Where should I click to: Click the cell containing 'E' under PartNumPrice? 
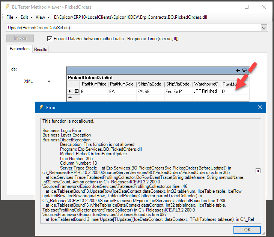[94, 91]
